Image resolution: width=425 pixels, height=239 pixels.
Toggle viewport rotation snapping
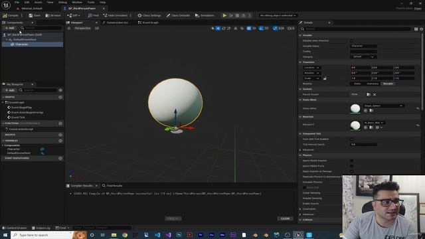click(x=261, y=28)
